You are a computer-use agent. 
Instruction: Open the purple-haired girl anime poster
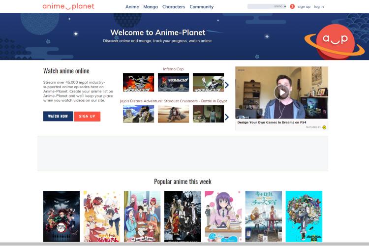pyautogui.click(x=223, y=216)
